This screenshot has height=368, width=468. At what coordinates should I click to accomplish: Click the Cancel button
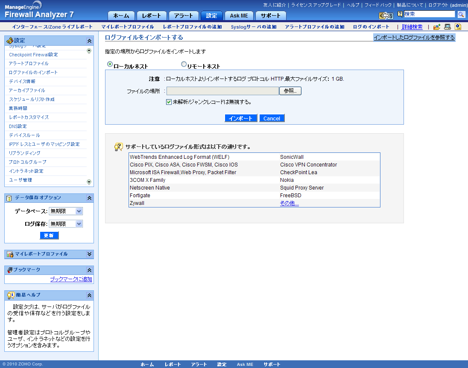coord(272,118)
